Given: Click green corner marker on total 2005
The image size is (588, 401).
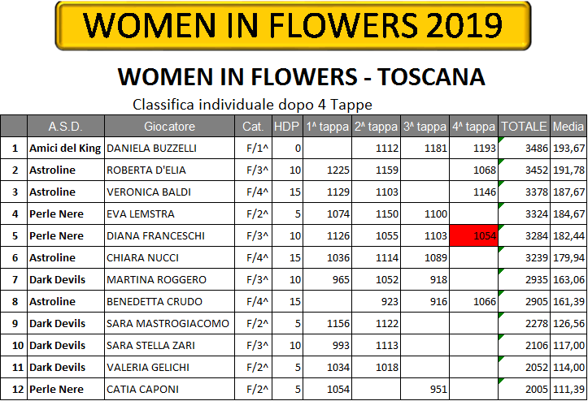Looking at the screenshot, I should pyautogui.click(x=500, y=381).
